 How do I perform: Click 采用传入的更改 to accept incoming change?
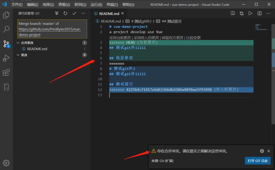146,38
